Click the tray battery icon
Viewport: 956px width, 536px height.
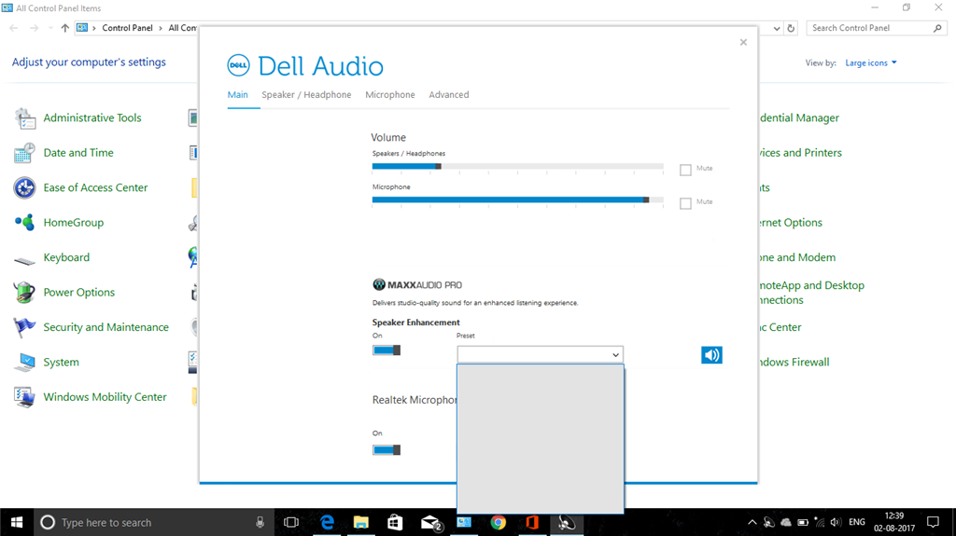[803, 523]
